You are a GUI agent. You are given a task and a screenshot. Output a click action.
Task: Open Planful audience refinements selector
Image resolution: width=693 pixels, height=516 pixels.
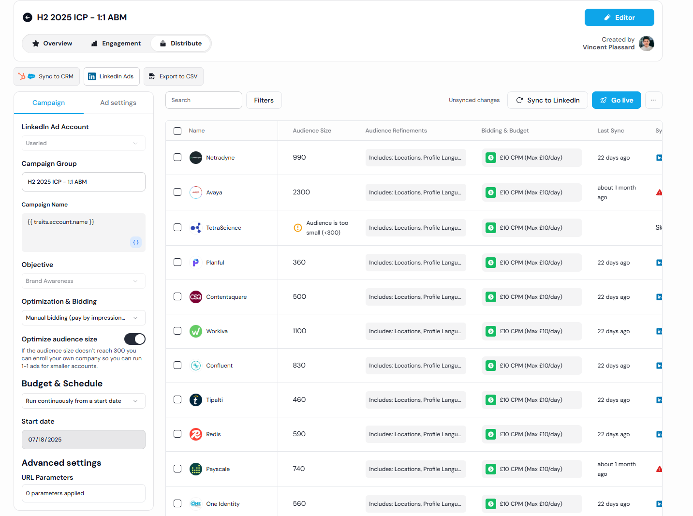(x=416, y=263)
